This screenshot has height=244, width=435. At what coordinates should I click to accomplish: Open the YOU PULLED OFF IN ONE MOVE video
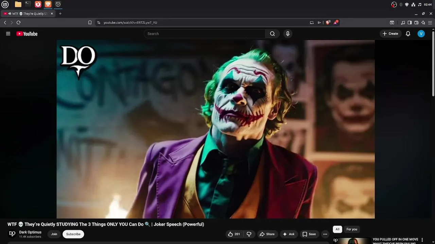tap(395, 241)
